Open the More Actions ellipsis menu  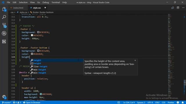point(183,8)
